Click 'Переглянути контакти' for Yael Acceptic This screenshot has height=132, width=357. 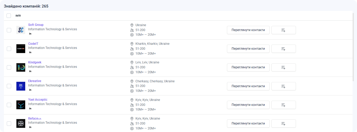248,105
